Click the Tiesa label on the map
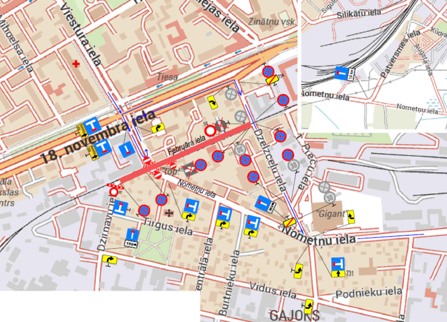 167,77
